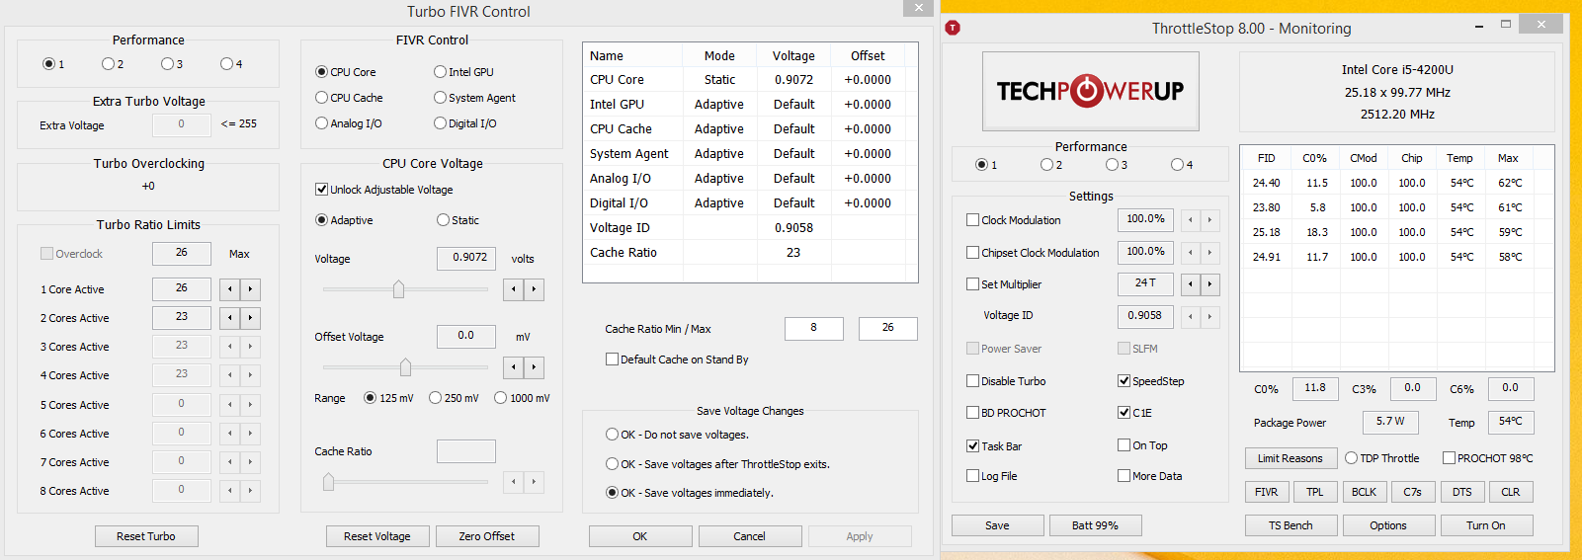Uncheck Task Bar option
Screen dimensions: 1582x560
pos(973,446)
